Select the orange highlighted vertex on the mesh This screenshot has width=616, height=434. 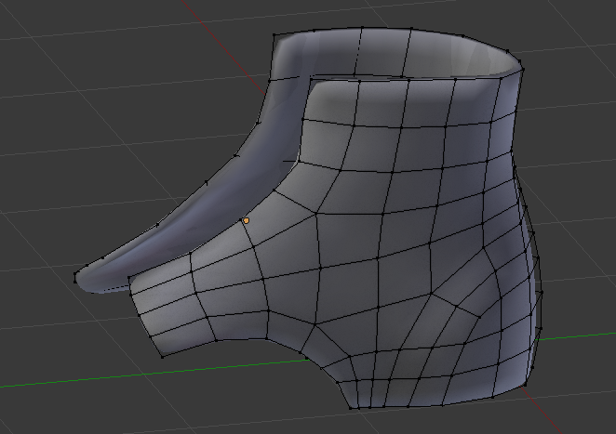pyautogui.click(x=247, y=221)
